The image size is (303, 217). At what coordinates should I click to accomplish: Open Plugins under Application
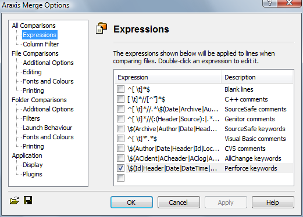tap(33, 174)
